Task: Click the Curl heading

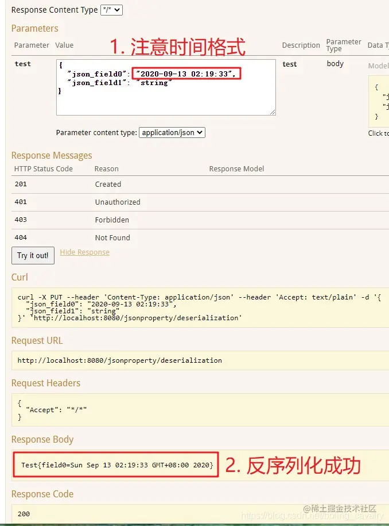Action: [20, 278]
